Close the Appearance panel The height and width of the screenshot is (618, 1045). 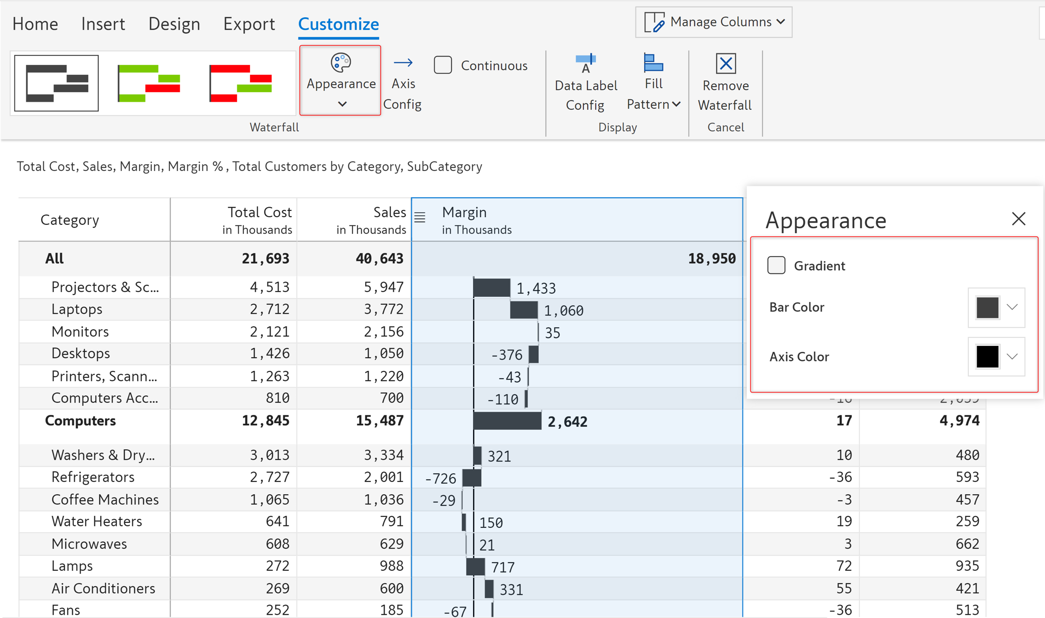tap(1018, 219)
